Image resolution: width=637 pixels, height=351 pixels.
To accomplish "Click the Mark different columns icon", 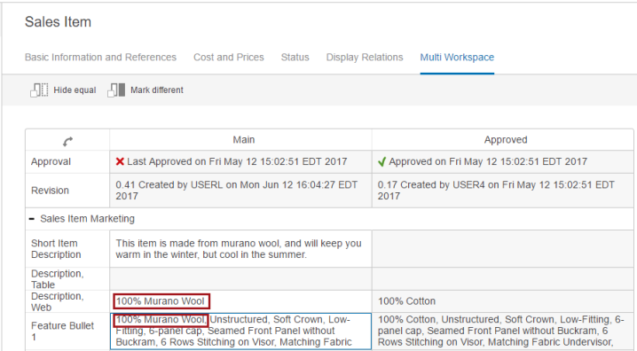I will click(x=116, y=90).
